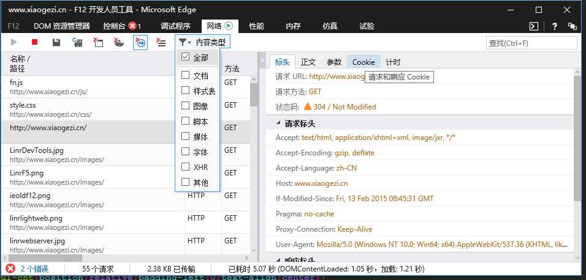Open the 标头 details tab
The width and height of the screenshot is (586, 280).
[282, 62]
